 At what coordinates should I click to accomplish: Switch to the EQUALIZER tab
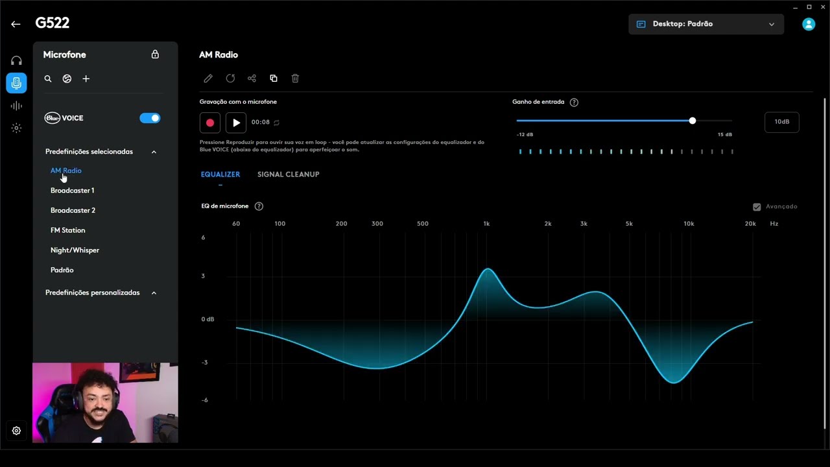[220, 174]
